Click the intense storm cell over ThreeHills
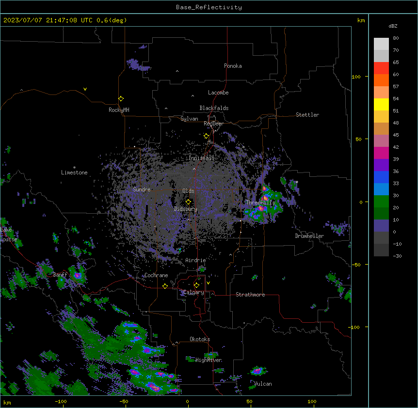This screenshot has width=418, height=408. [264, 204]
